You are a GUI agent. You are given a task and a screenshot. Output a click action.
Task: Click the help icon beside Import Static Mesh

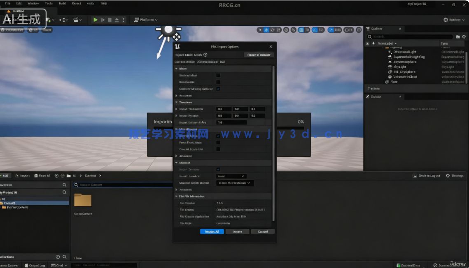[205, 55]
